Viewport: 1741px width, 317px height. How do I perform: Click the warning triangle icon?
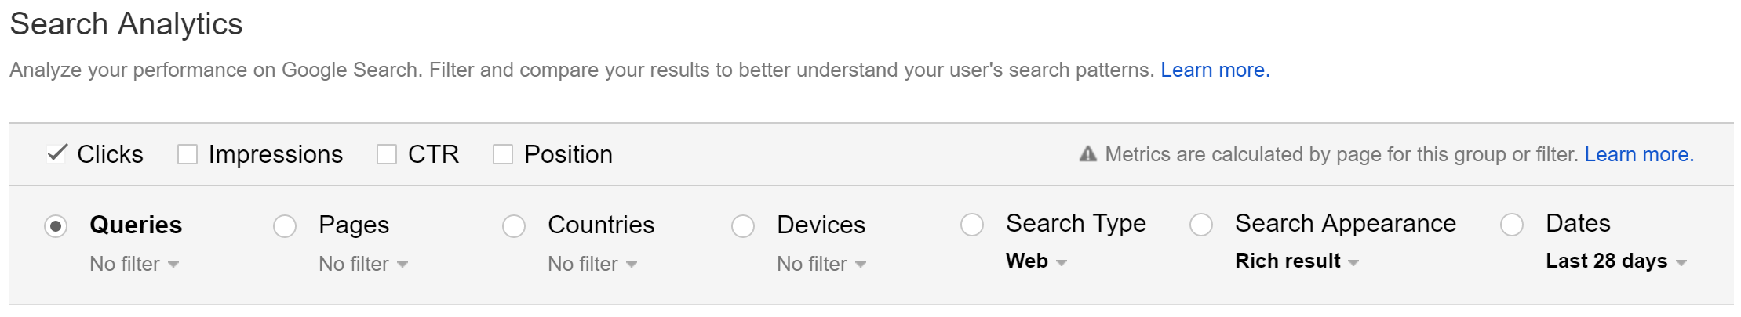[x=1087, y=154]
